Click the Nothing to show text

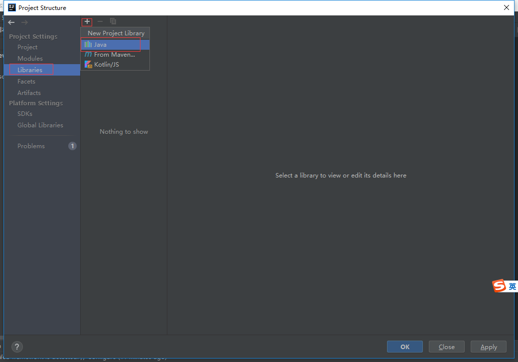tap(124, 132)
